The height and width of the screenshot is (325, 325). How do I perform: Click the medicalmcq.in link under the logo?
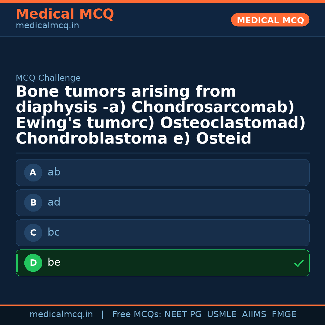(47, 26)
